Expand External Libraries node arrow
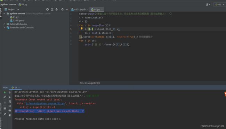This screenshot has width=226, height=129. 4,24
